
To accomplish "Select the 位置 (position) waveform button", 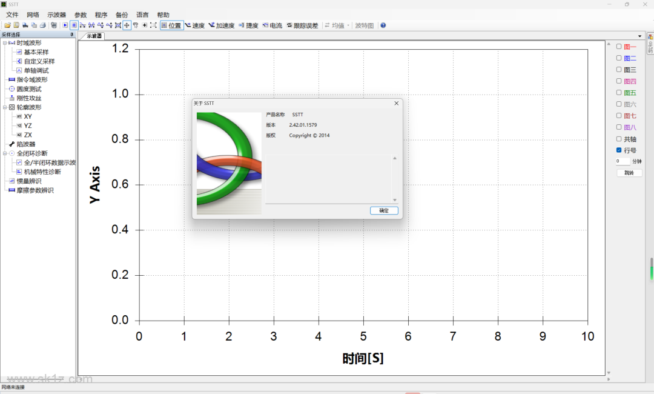I will pos(171,25).
